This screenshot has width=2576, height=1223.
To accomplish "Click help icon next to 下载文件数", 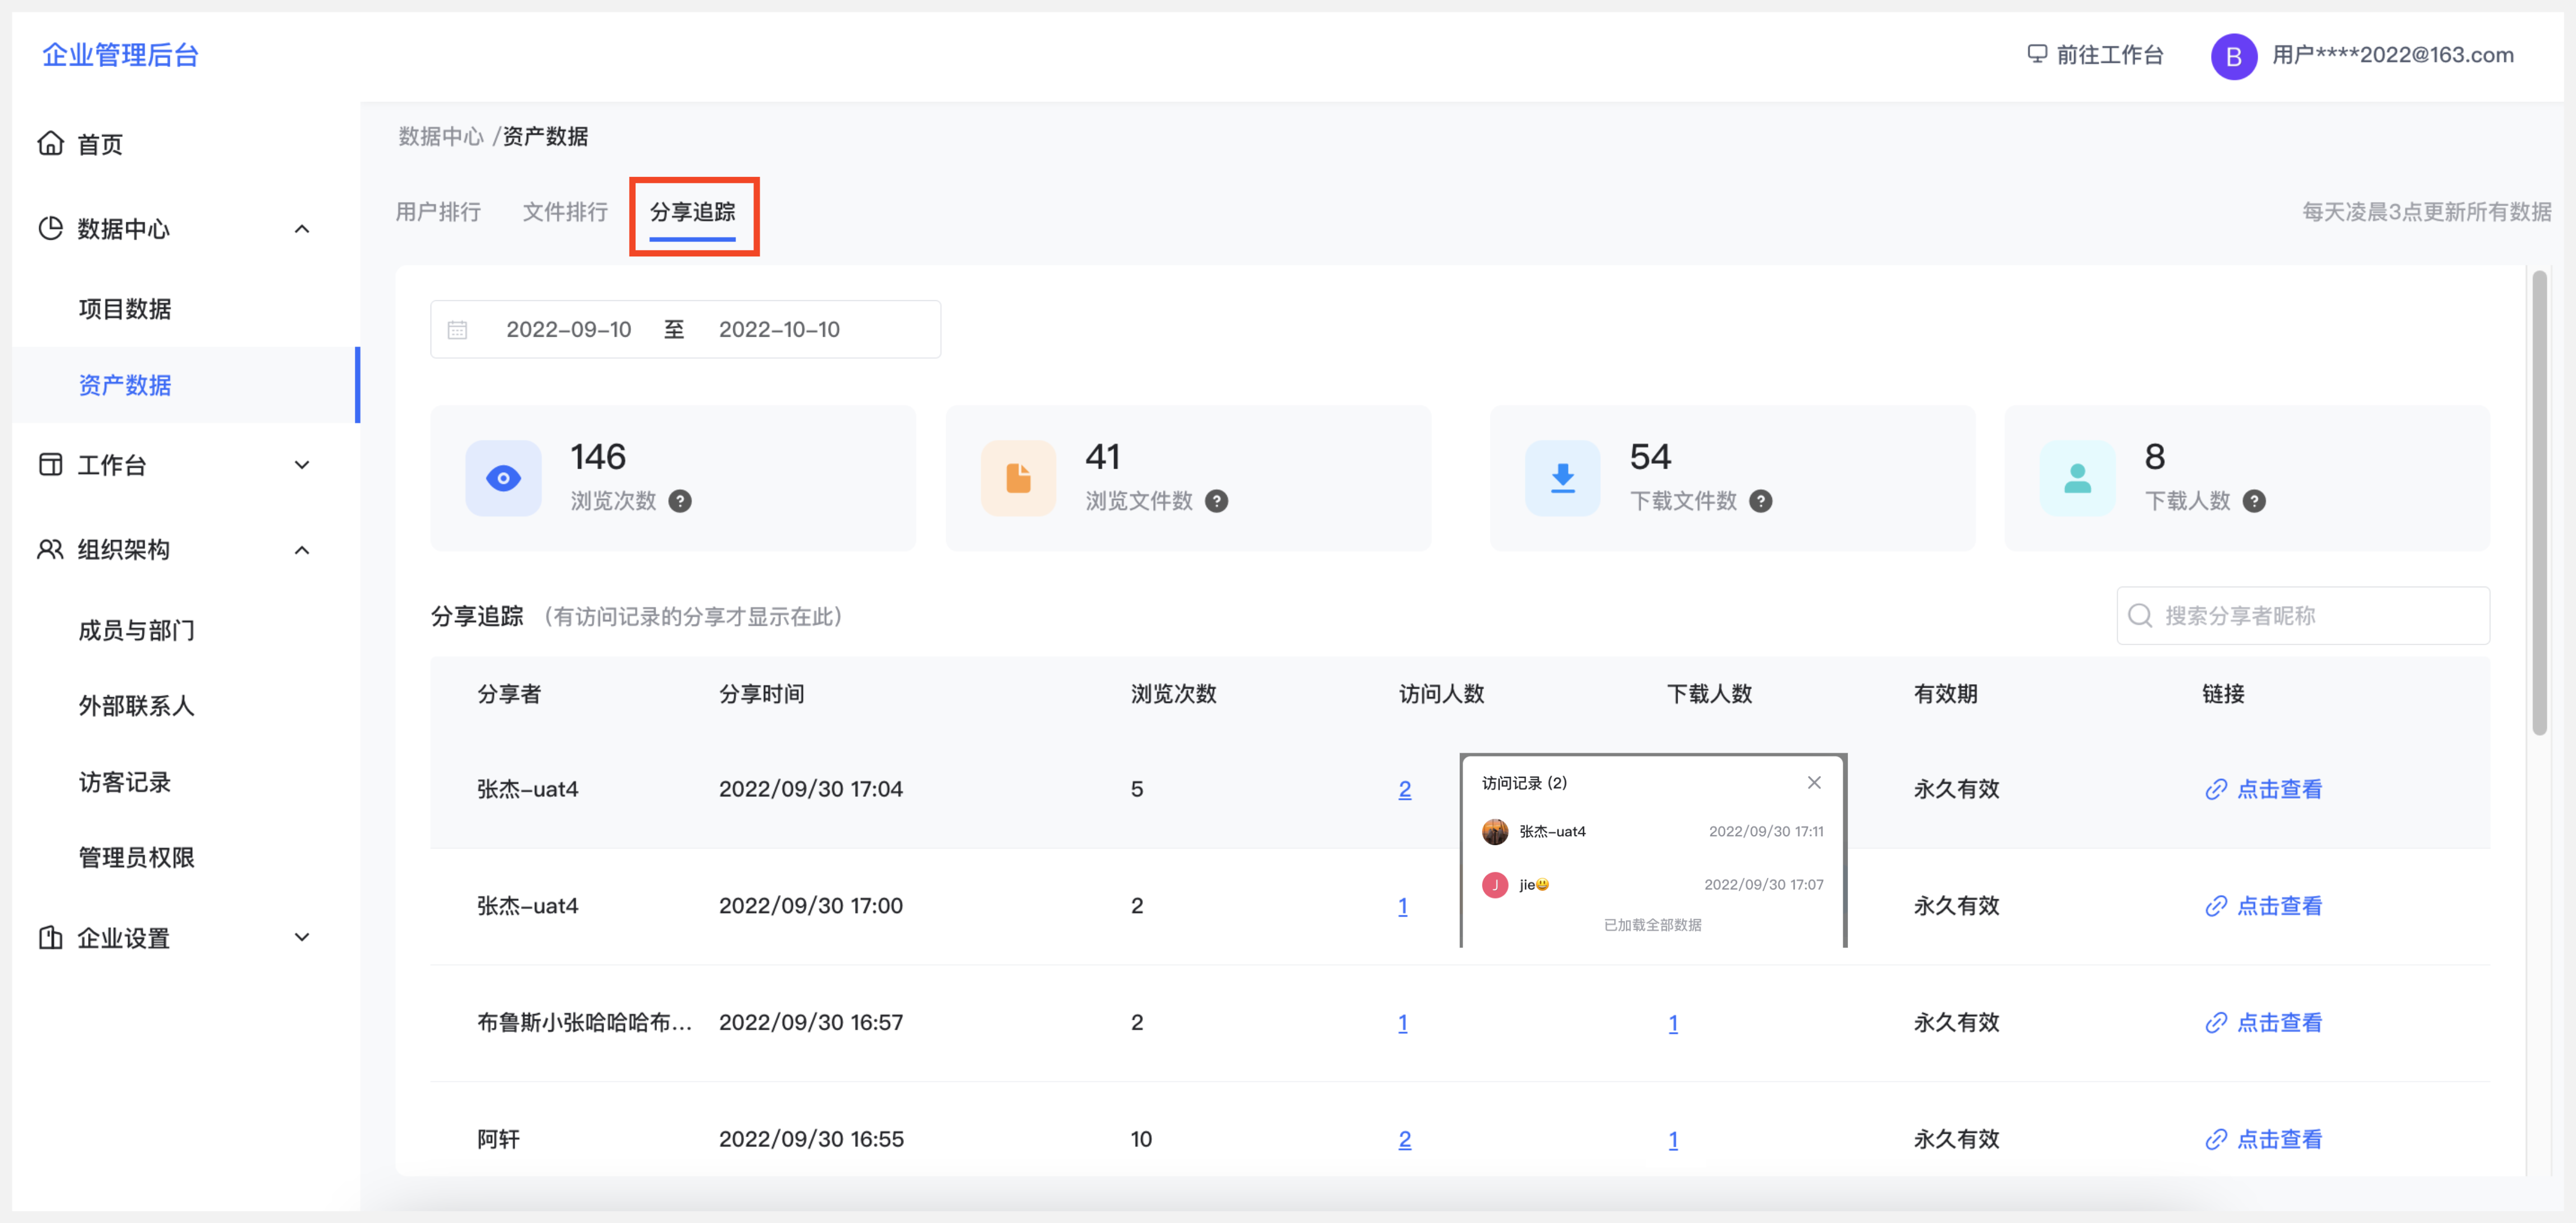I will (1761, 502).
